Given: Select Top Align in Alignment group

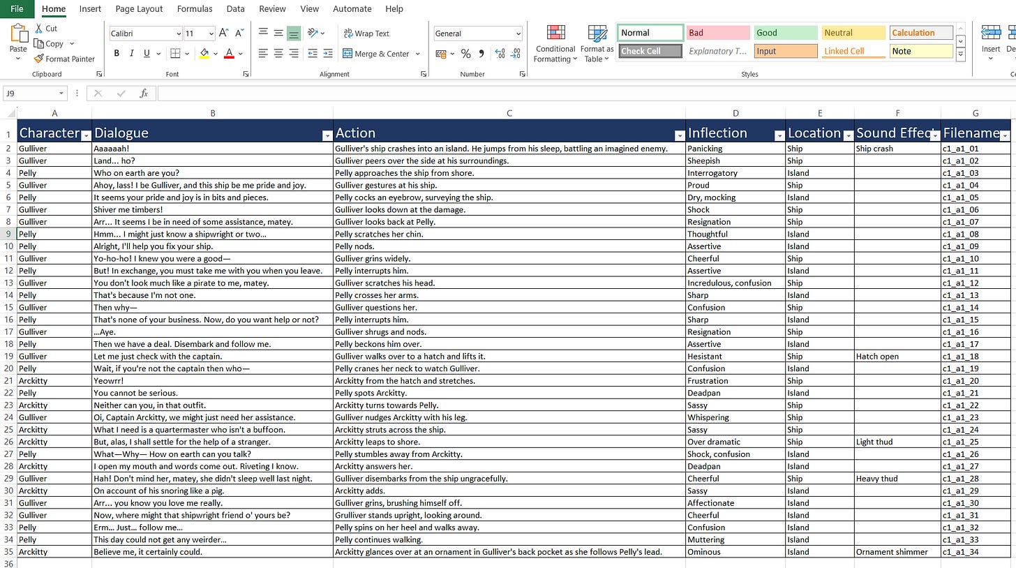Looking at the screenshot, I should pos(263,33).
